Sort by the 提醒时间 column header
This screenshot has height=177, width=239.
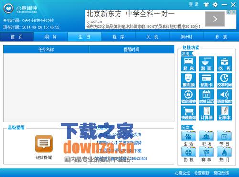pyautogui.click(x=131, y=49)
